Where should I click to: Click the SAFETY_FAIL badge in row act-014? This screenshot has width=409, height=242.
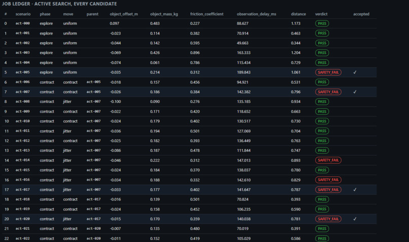328,160
